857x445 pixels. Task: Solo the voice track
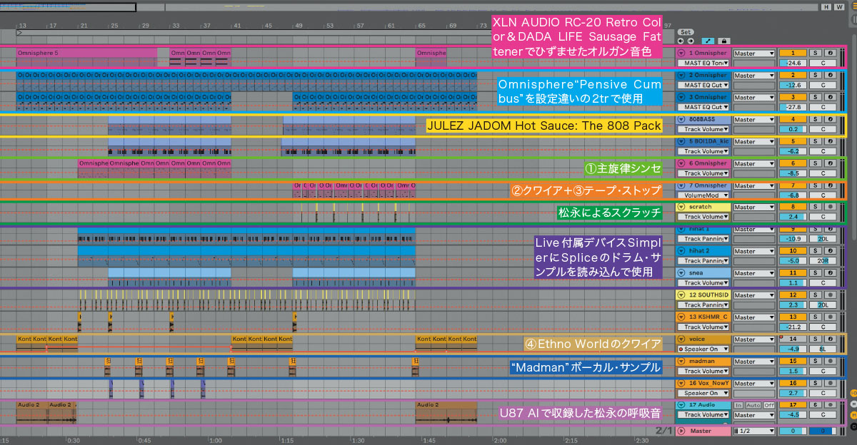tap(815, 339)
